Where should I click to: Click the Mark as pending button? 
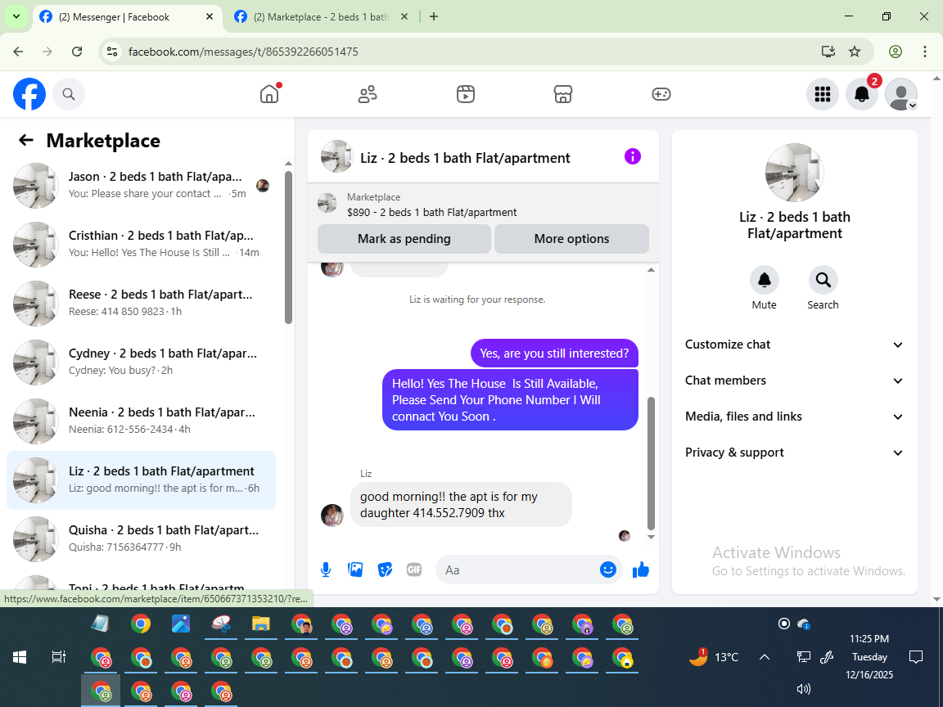[404, 239]
